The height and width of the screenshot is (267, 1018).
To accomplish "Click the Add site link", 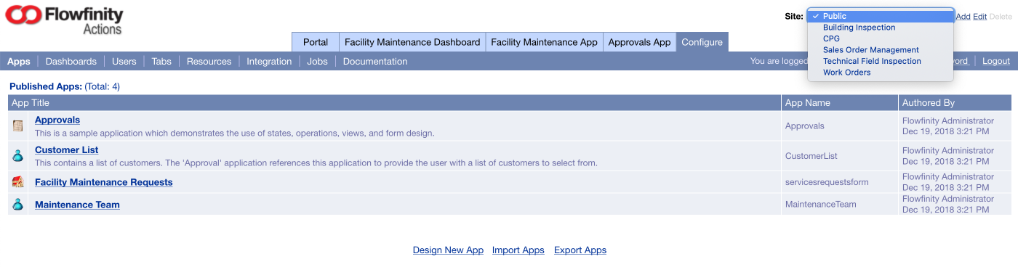I will 963,16.
